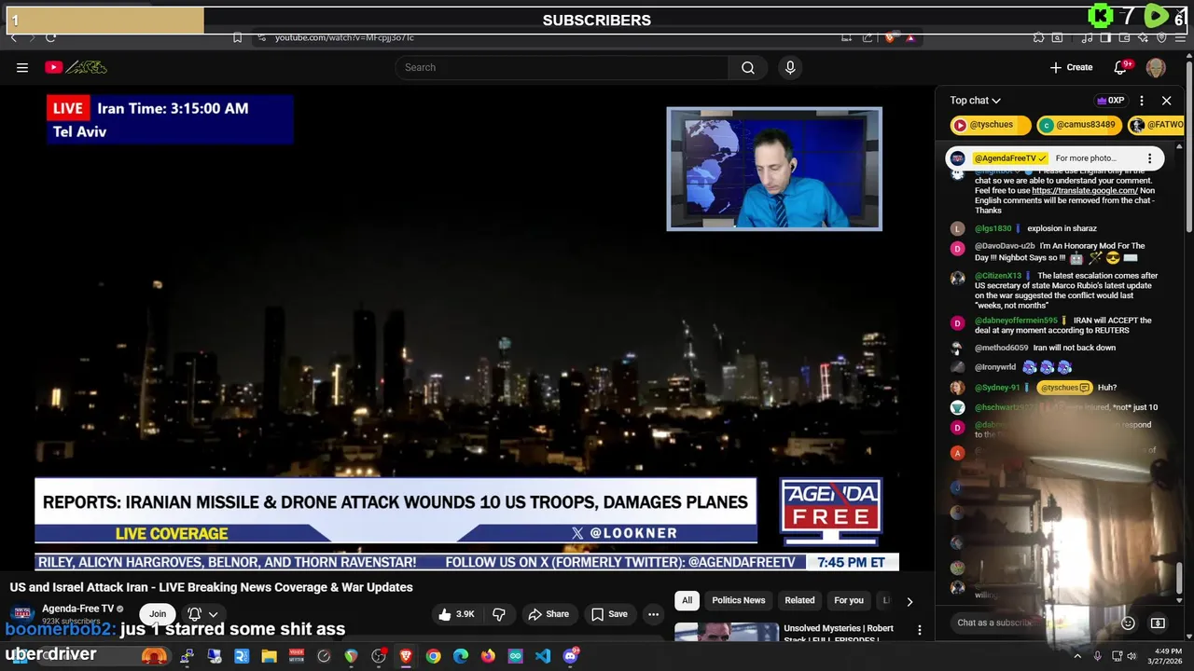1194x671 pixels.
Task: Open more actions ellipsis beside Save
Action: click(x=653, y=614)
